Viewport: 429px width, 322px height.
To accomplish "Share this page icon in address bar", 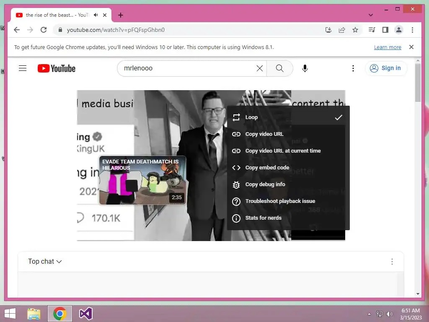I will pos(342,30).
